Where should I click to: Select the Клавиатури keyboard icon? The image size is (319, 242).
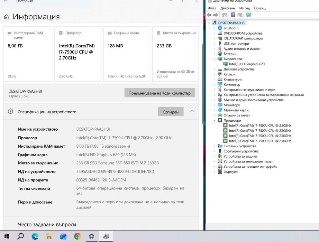(x=220, y=79)
